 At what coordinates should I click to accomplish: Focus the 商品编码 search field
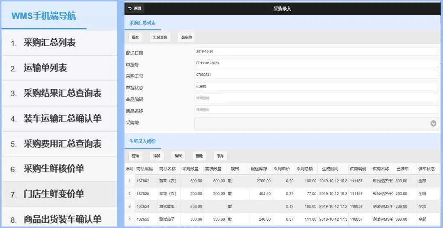tap(316, 98)
